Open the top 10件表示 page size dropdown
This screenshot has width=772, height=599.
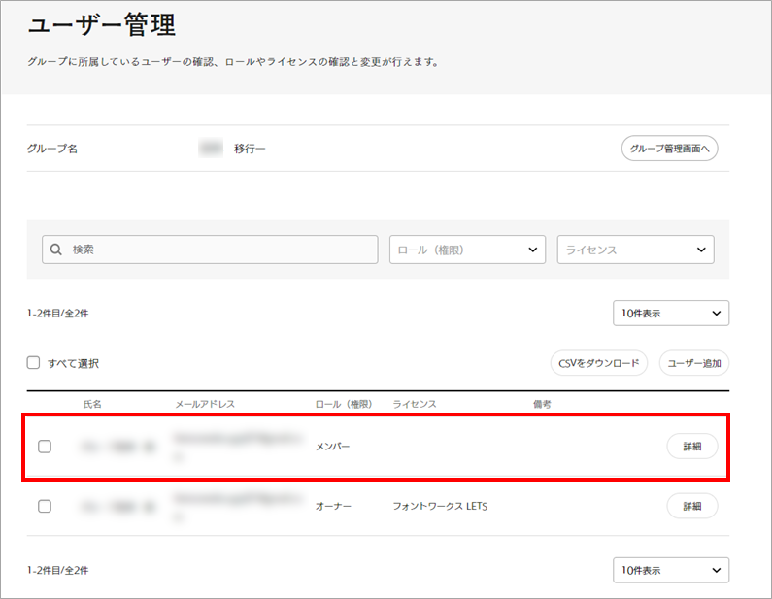coord(670,313)
